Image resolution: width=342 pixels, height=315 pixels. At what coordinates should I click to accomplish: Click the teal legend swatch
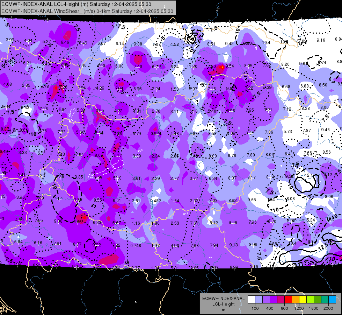(x=325, y=300)
